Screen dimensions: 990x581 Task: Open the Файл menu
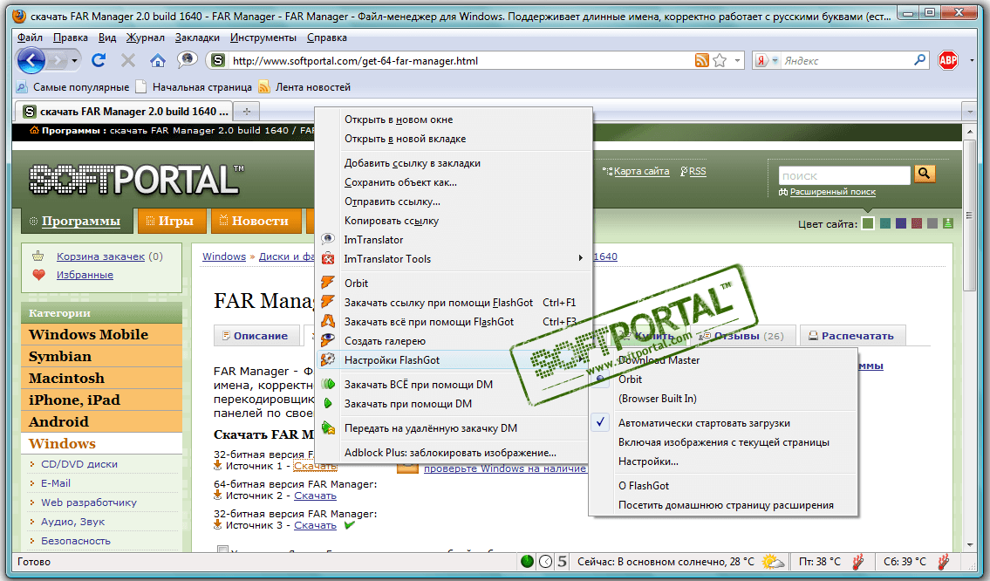coord(30,38)
